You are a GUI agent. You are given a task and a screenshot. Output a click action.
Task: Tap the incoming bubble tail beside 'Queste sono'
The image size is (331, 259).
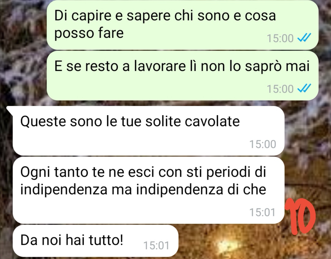(x=10, y=110)
